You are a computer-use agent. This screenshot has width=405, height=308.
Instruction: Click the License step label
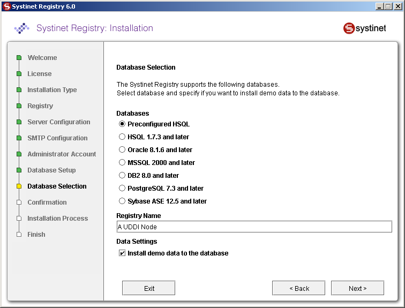[x=40, y=74]
